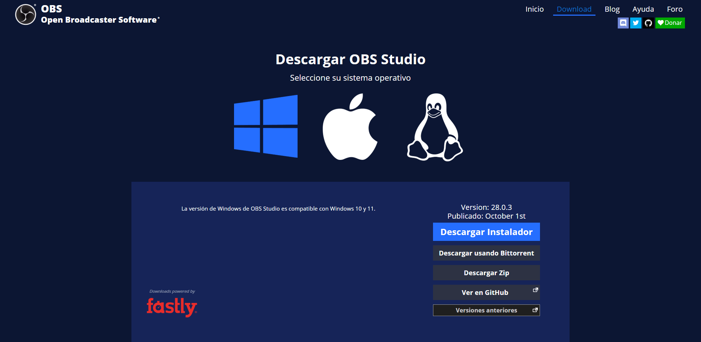Select the Windows operating system icon
Viewport: 701px width, 342px height.
coord(266,126)
